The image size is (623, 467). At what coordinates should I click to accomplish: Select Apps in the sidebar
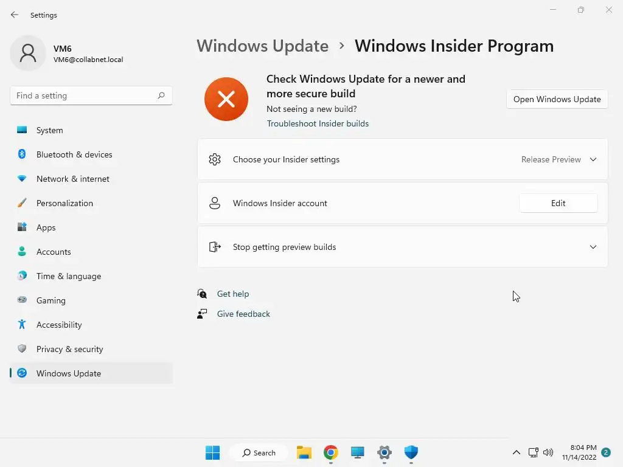pyautogui.click(x=91, y=227)
